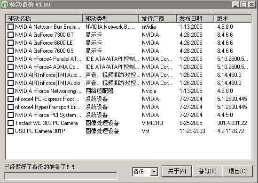Click the VM vendor cell

pos(146,131)
